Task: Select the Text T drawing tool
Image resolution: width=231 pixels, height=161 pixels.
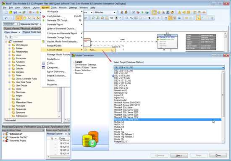Action: pyautogui.click(x=150, y=18)
